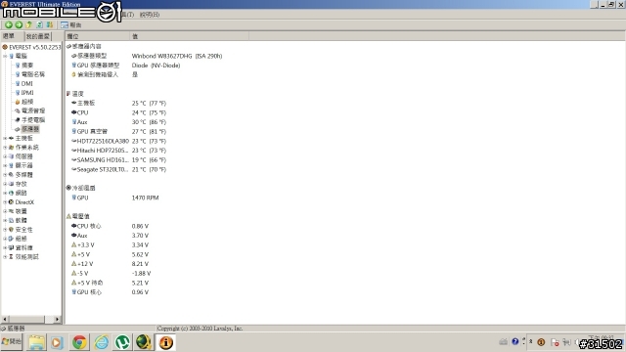Open the DMI page in the tree
Image resolution: width=626 pixels, height=352 pixels.
23,83
